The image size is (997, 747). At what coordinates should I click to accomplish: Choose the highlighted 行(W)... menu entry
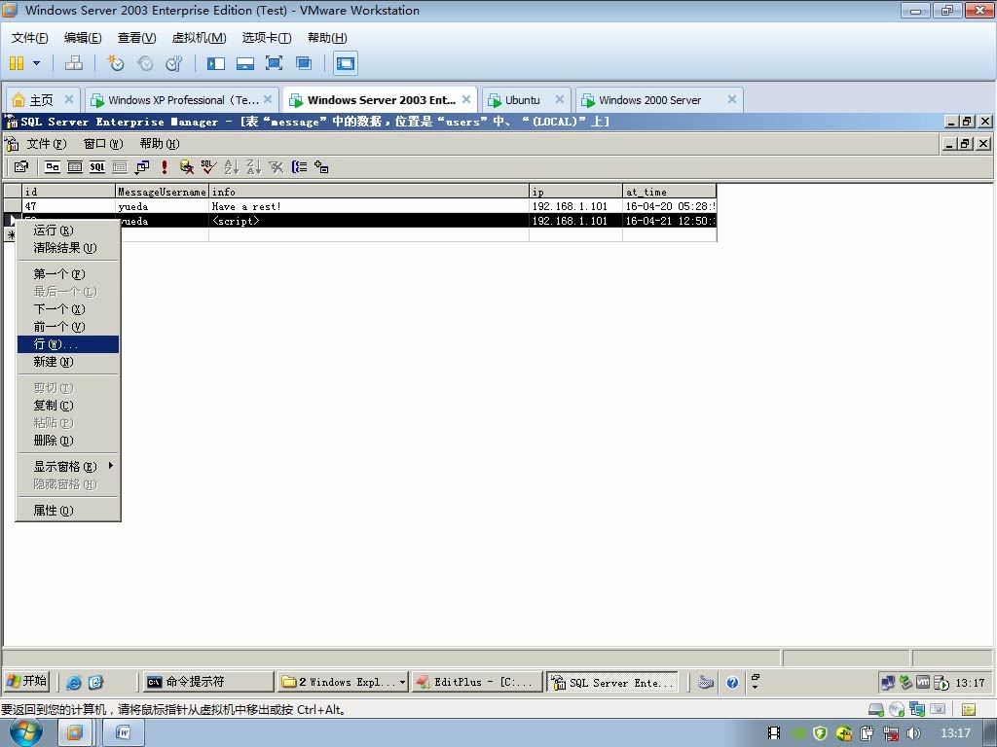click(68, 344)
